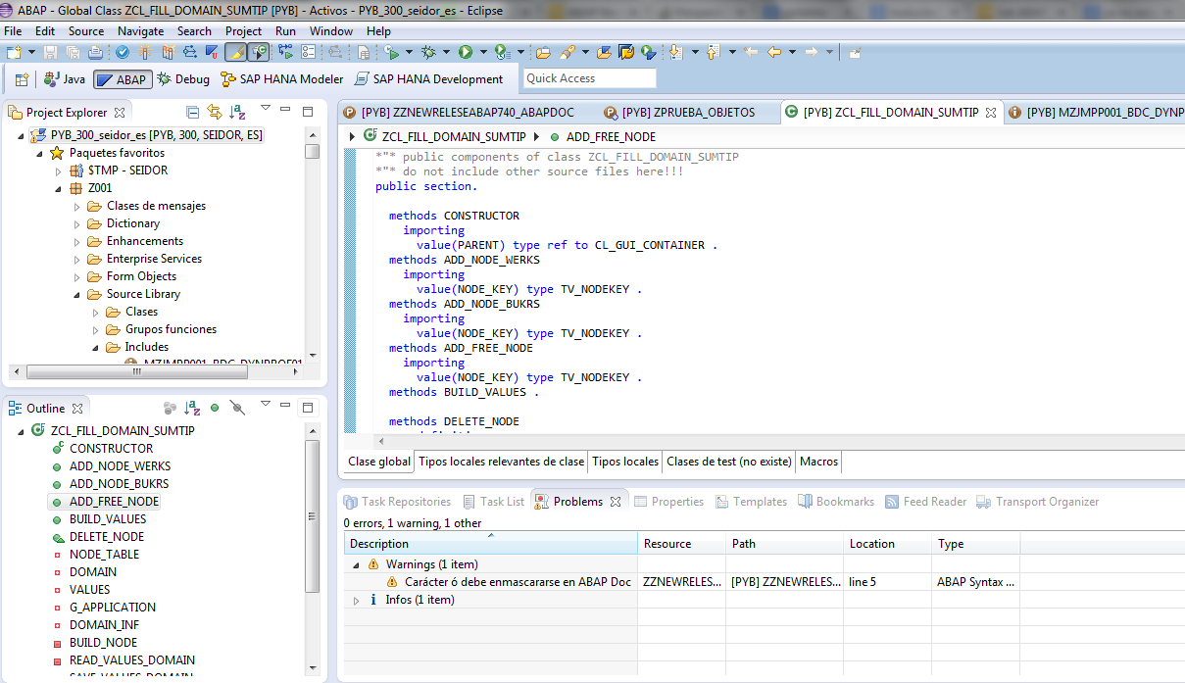
Task: Expand the Clases folder under Source Library
Action: pos(96,311)
